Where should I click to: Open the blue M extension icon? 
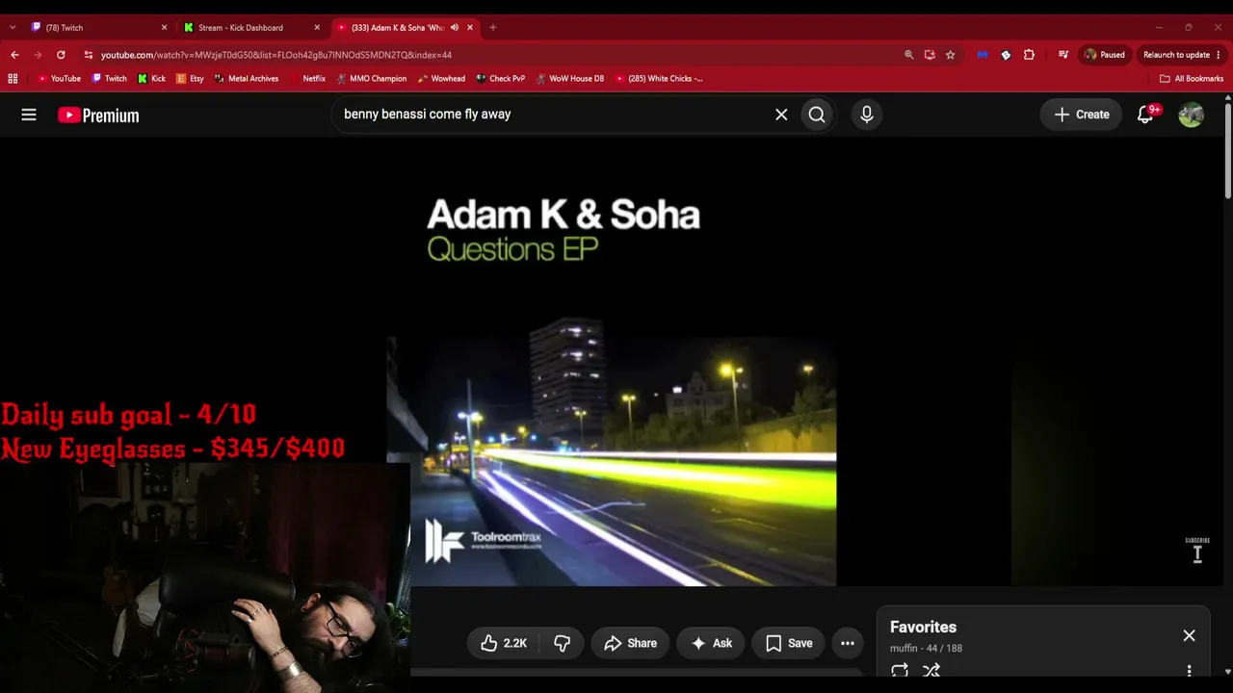tap(983, 55)
